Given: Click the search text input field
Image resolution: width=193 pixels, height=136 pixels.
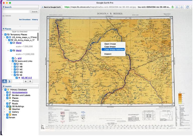Looking at the screenshot, I should coord(16,12).
